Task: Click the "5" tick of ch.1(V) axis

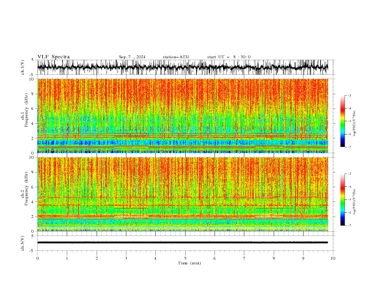Action: (x=33, y=60)
